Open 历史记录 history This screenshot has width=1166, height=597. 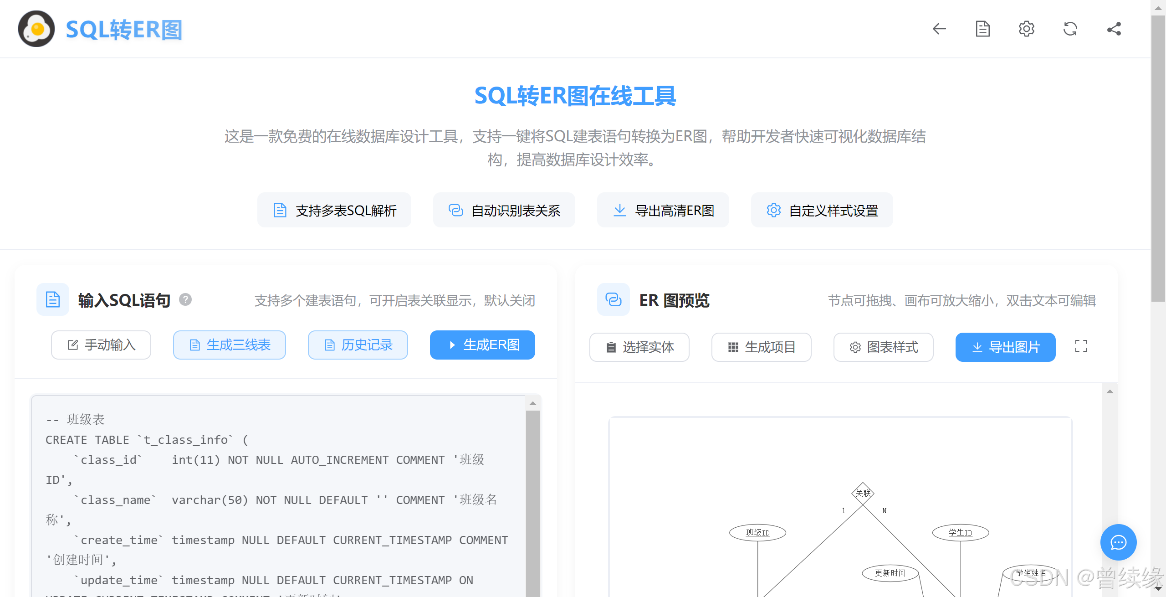(x=358, y=345)
